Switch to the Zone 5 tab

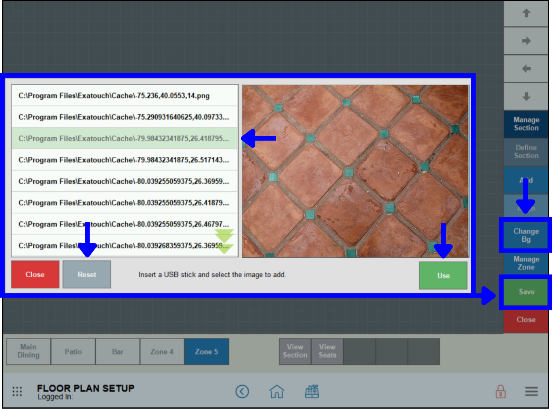[207, 351]
